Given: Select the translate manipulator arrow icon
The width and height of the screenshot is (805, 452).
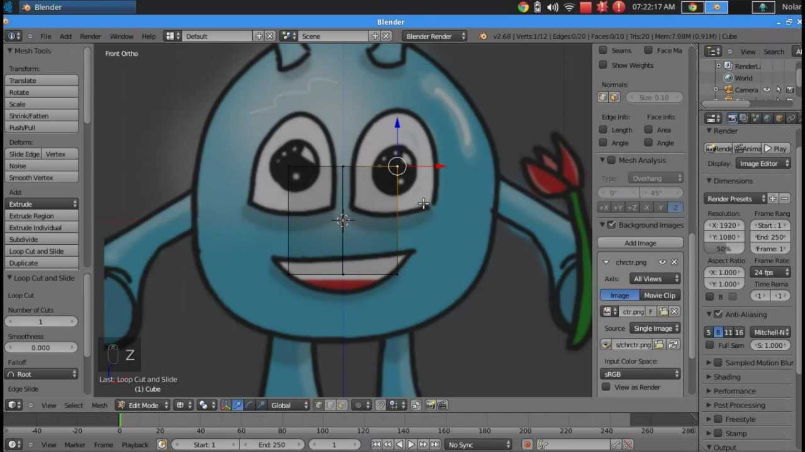Looking at the screenshot, I should pos(238,405).
